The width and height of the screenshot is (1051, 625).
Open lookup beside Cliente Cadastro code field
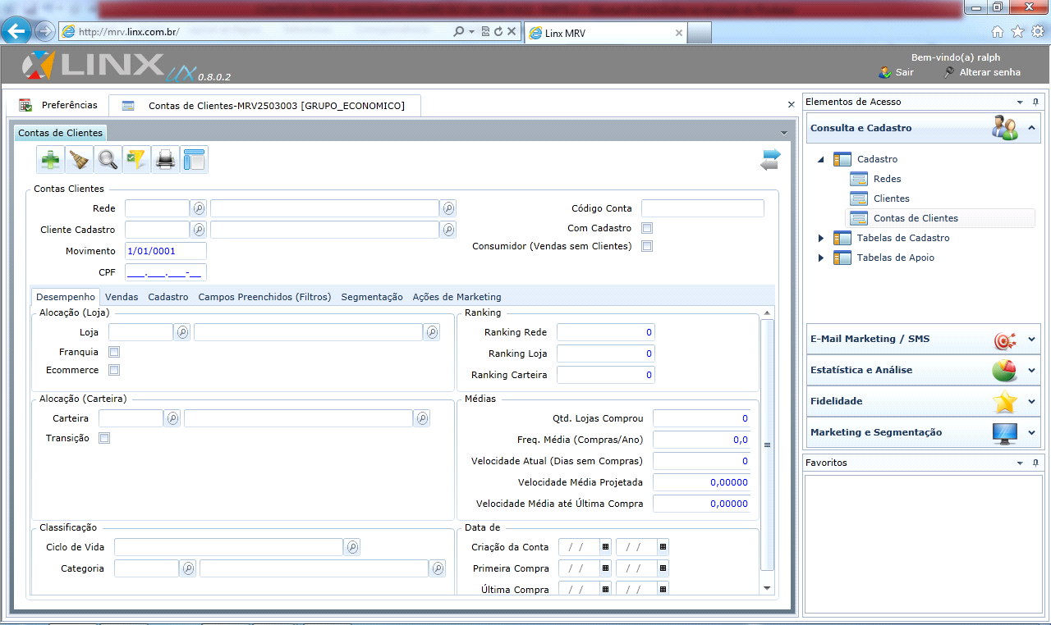[199, 230]
